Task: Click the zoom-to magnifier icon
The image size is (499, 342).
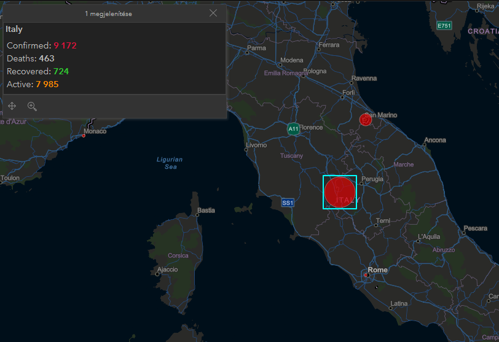Action: (32, 106)
